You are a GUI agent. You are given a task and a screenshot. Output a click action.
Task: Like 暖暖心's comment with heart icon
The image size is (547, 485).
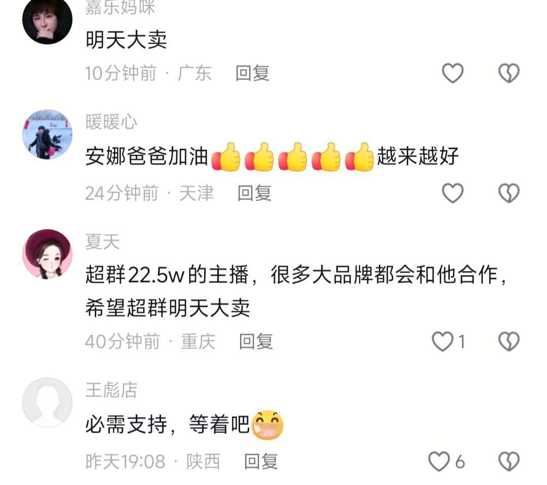pos(452,193)
